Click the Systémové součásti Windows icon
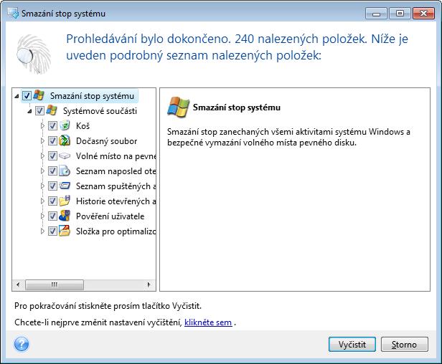Screen dimensions: 442x364 pyautogui.click(x=52, y=110)
